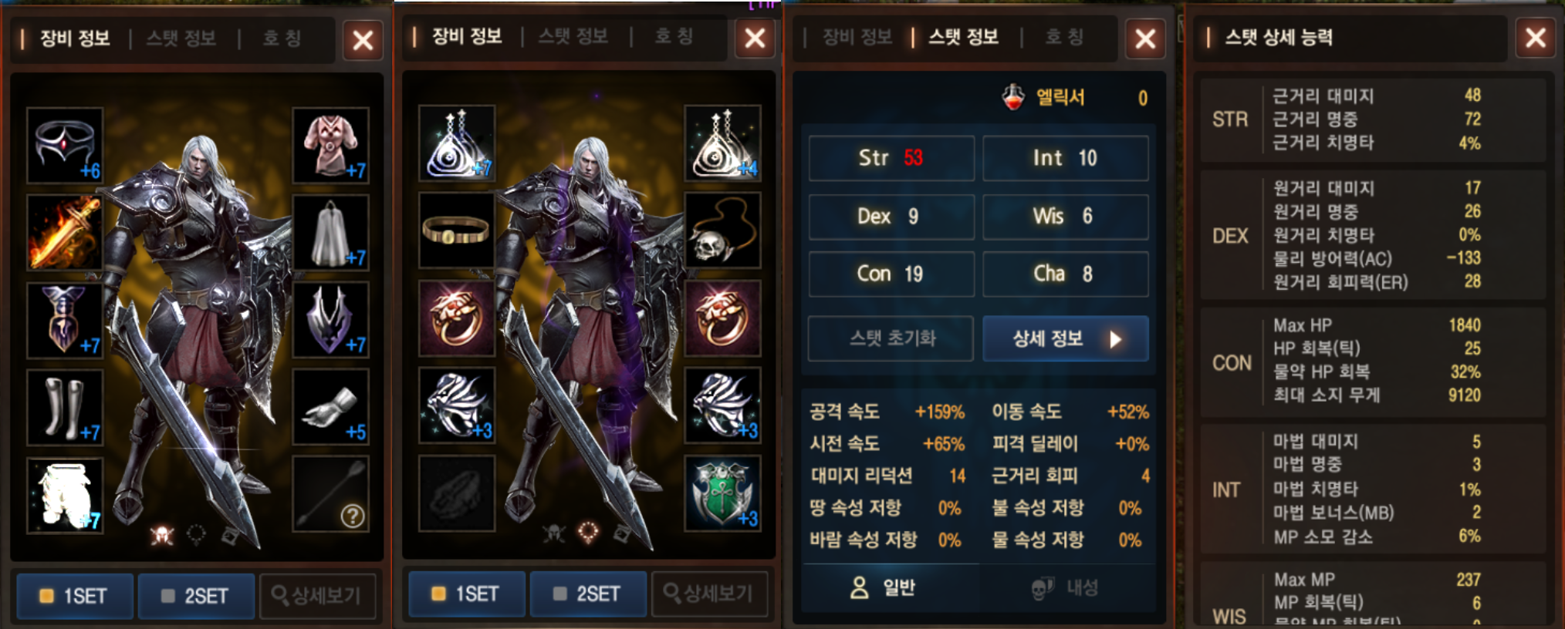Select the +7 pink shirt armor slot
The width and height of the screenshot is (1565, 629).
[330, 146]
